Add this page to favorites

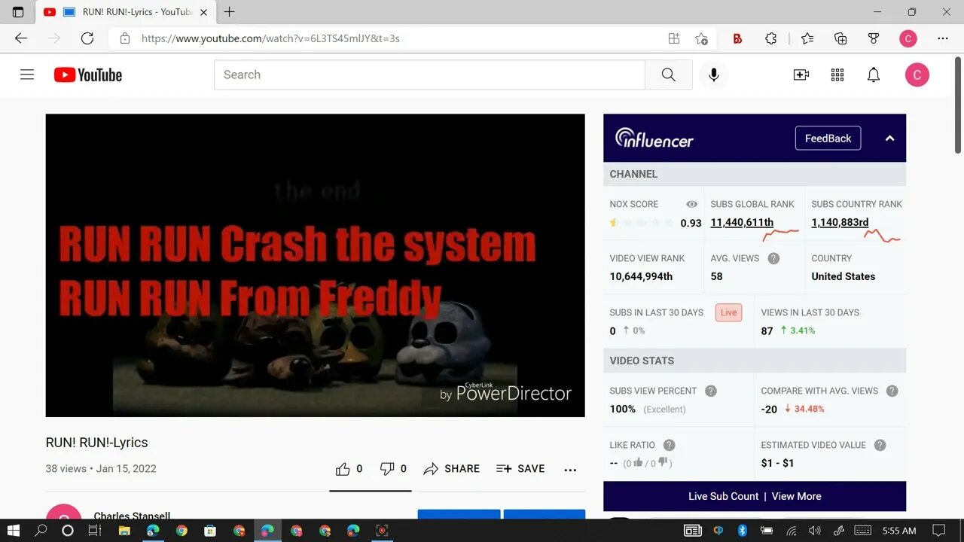tap(701, 38)
